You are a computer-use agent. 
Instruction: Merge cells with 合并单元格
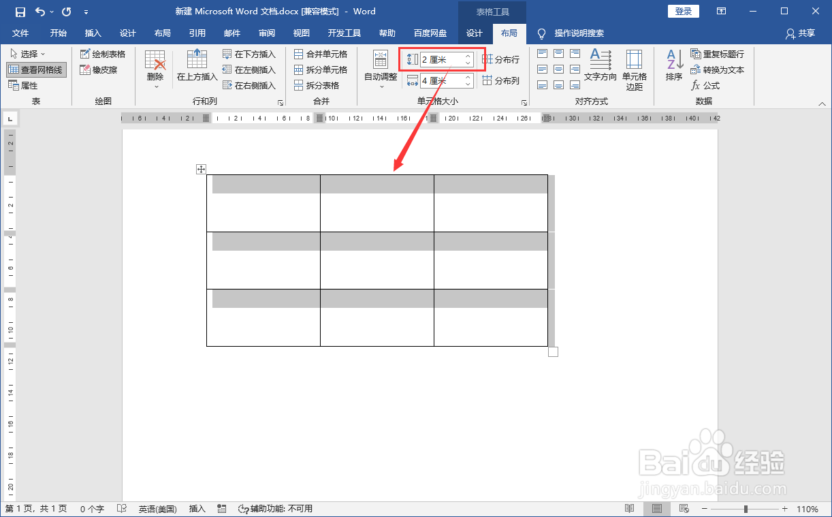(x=321, y=54)
